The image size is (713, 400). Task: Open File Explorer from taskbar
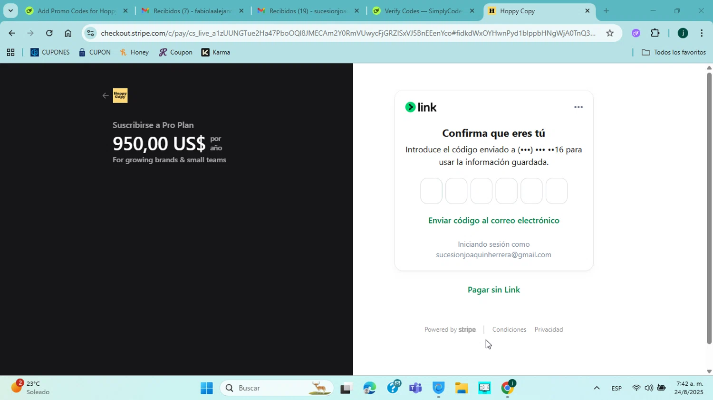coord(462,389)
